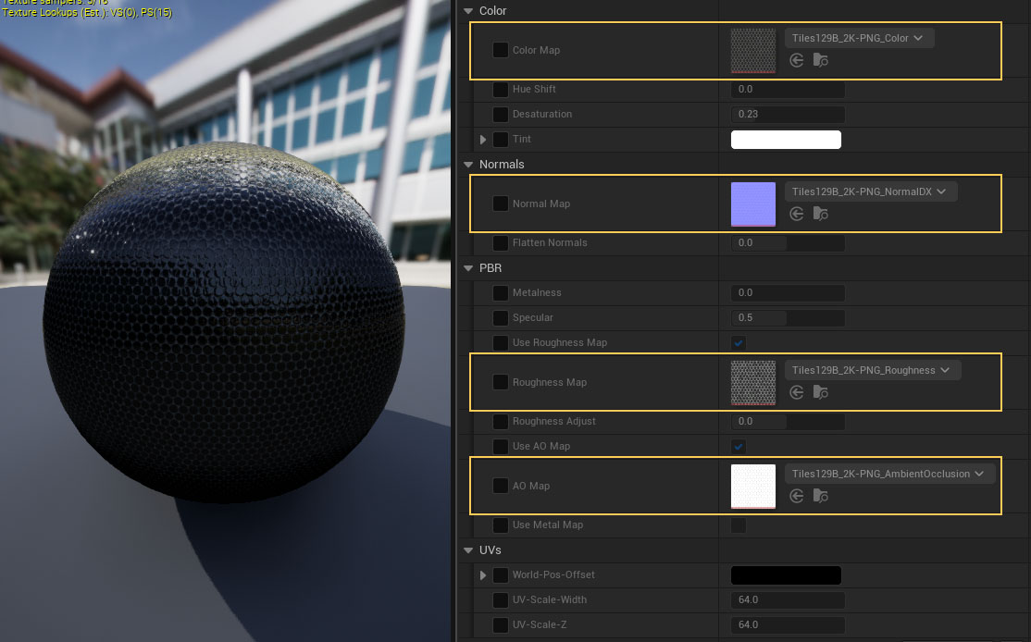1031x642 pixels.
Task: Open the white Tint color picker
Action: tap(786, 140)
